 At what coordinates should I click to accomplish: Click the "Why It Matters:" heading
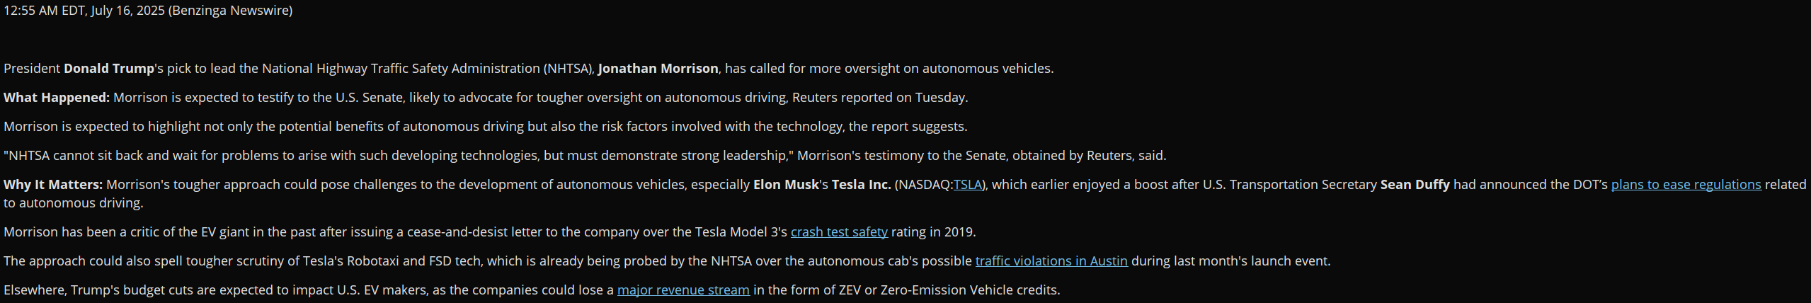(53, 185)
